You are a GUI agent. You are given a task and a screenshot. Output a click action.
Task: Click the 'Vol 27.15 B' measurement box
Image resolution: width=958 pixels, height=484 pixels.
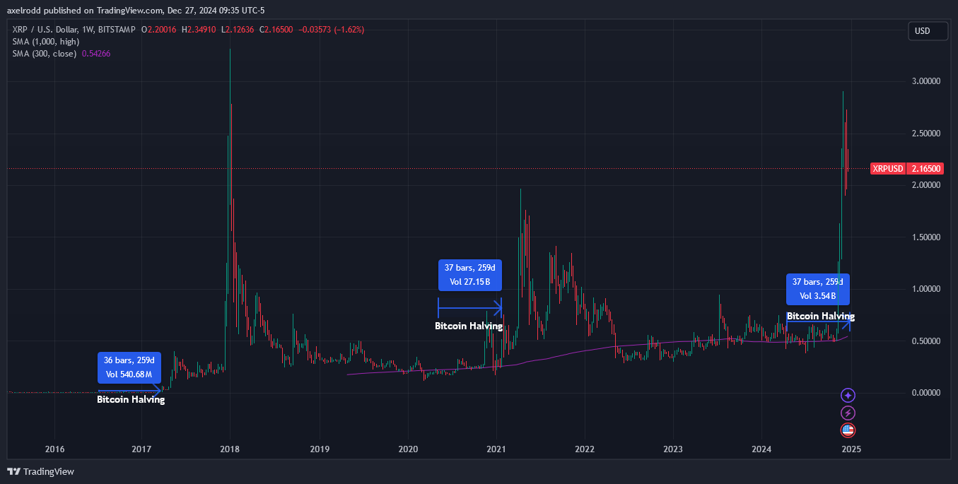(469, 276)
